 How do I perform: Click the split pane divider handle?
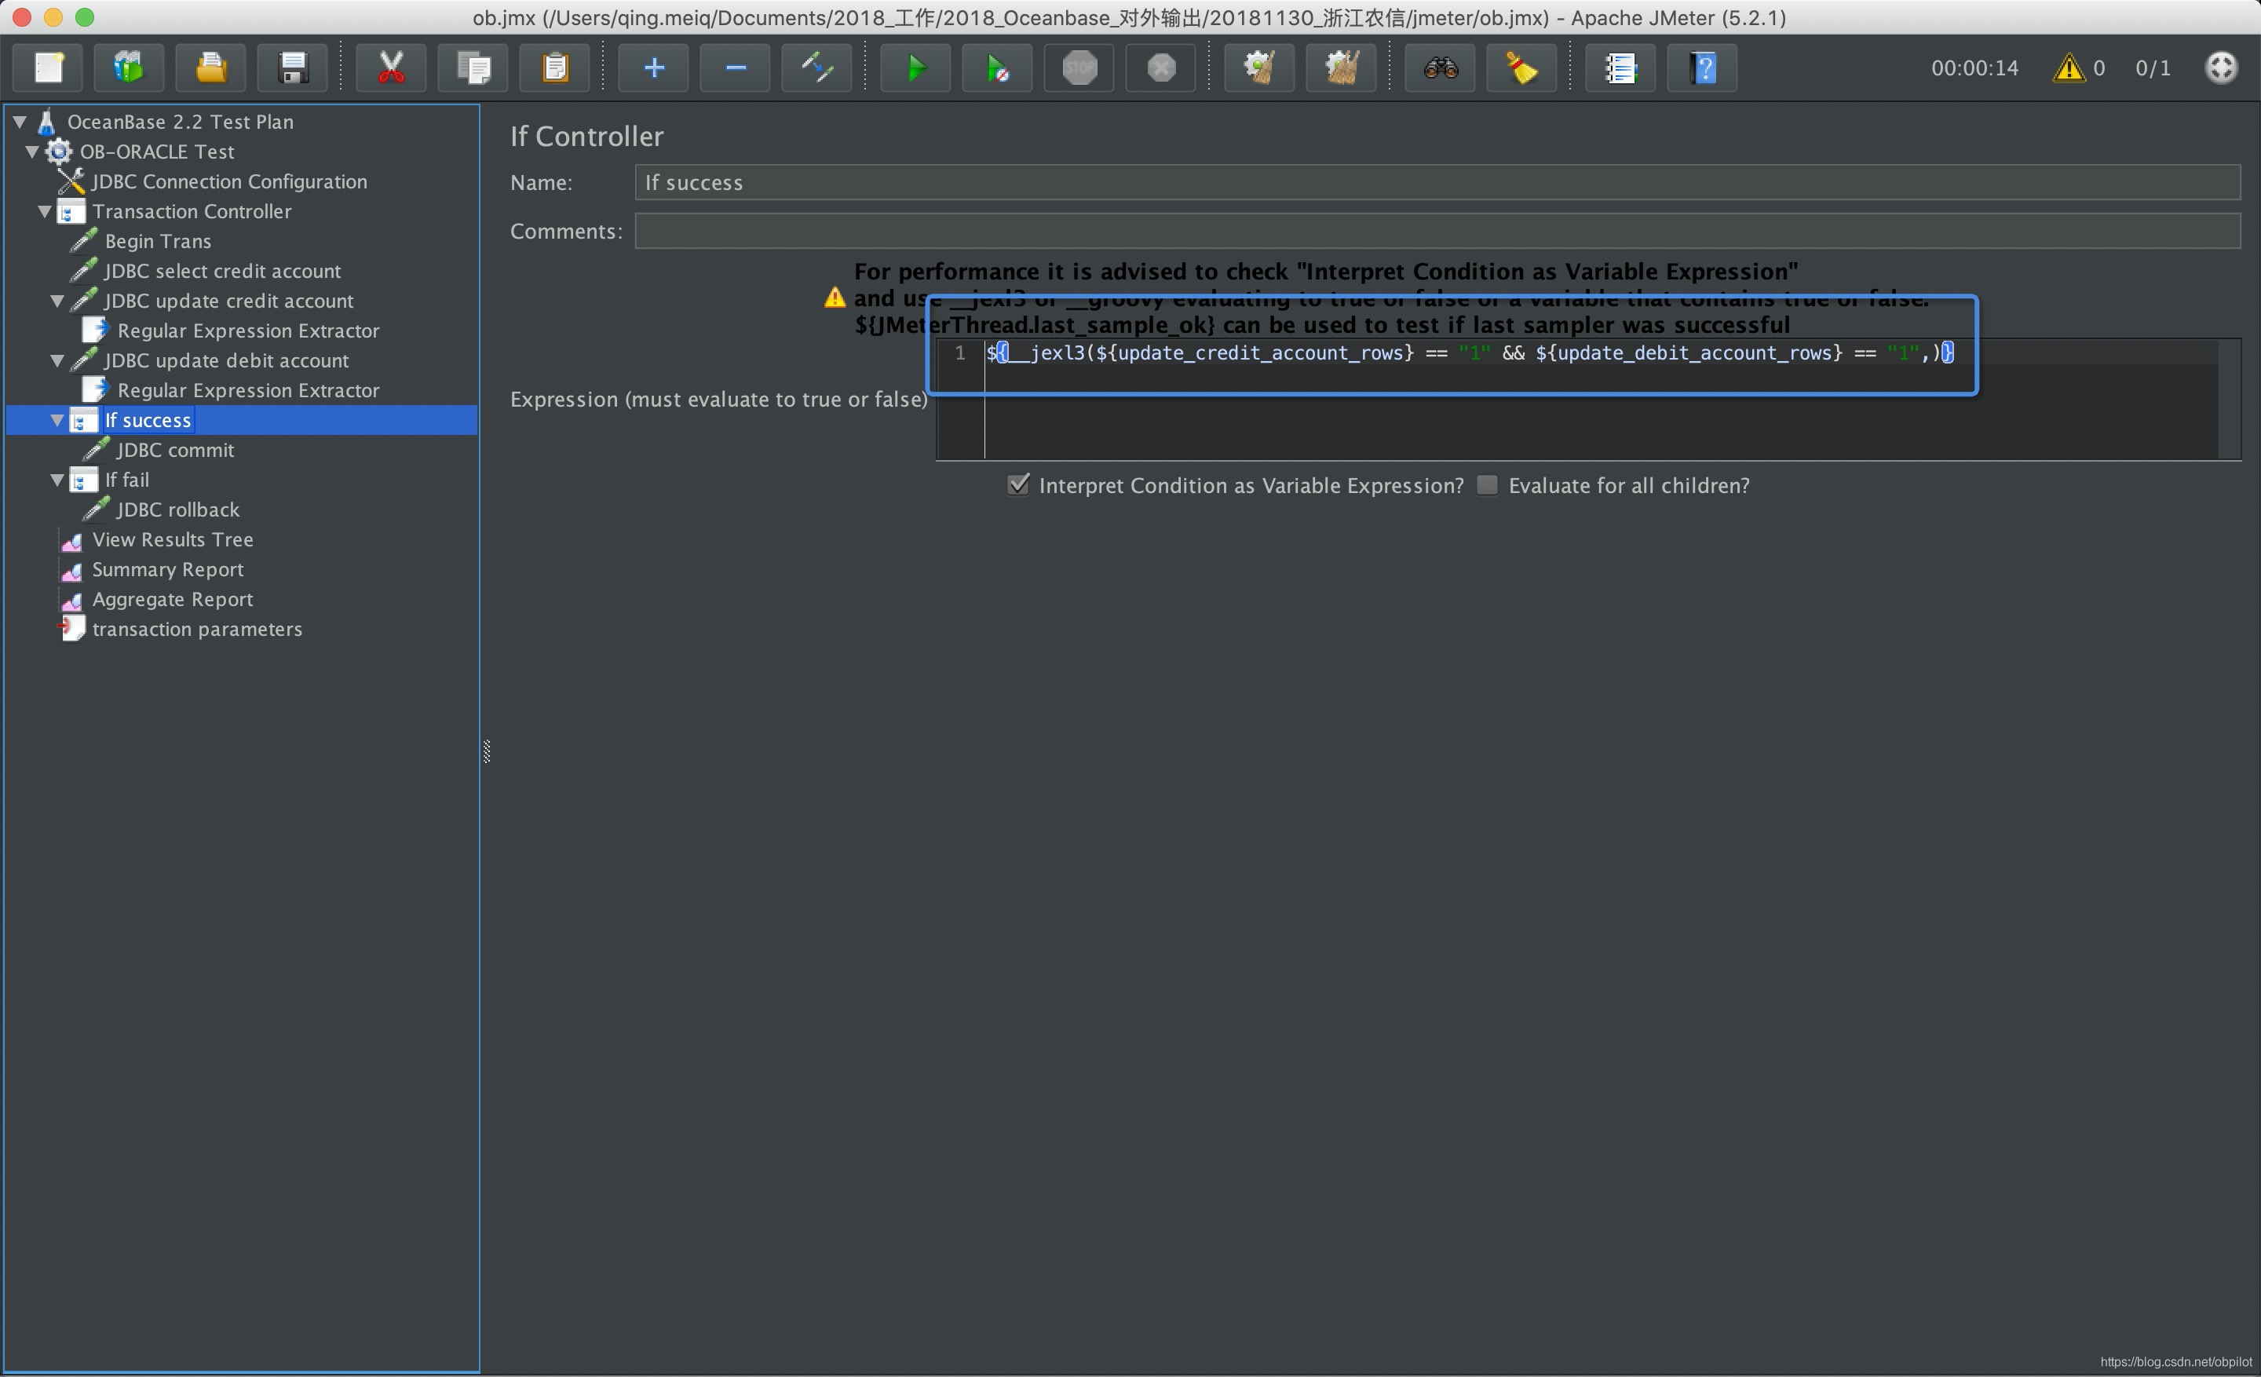(486, 751)
